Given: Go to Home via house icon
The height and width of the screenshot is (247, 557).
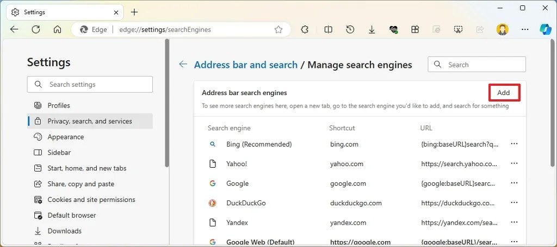Looking at the screenshot, I should (x=58, y=29).
